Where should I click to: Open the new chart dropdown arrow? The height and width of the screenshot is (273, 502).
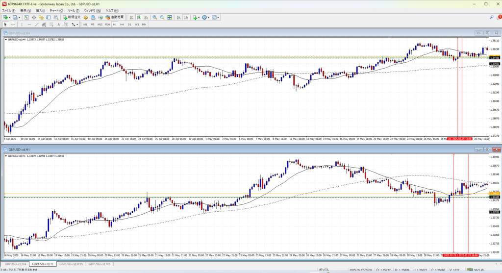(x=9, y=17)
